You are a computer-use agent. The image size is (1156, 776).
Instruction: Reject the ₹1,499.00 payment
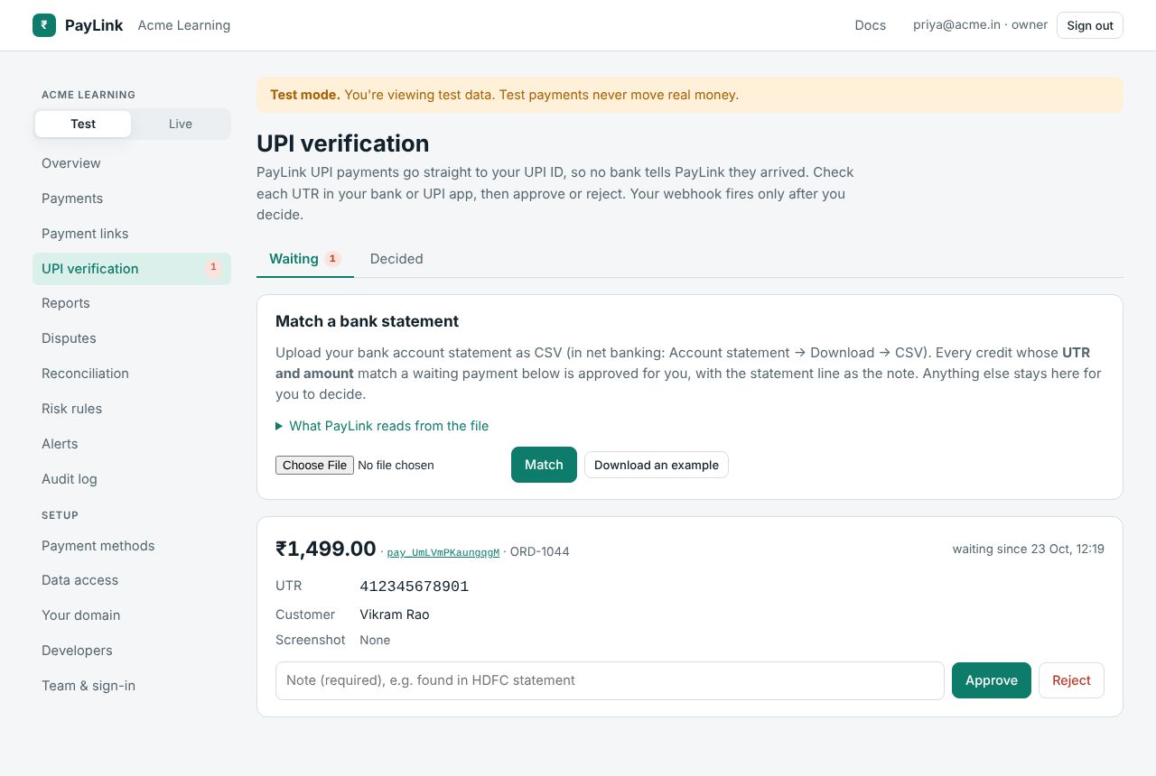coord(1071,680)
